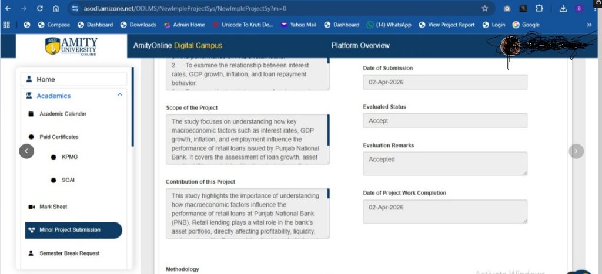
Task: Click the Evaluation Remarks text box
Action: pyautogui.click(x=445, y=164)
